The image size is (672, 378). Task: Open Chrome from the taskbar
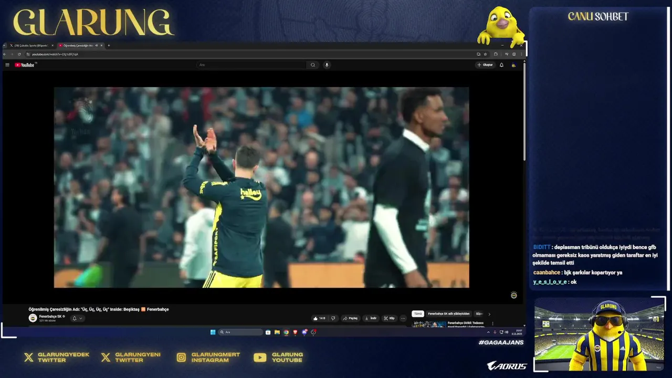(x=286, y=332)
